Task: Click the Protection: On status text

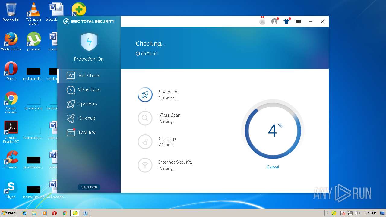Action: 89,59
